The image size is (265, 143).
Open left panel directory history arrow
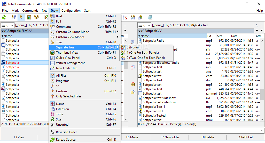coord(125,31)
